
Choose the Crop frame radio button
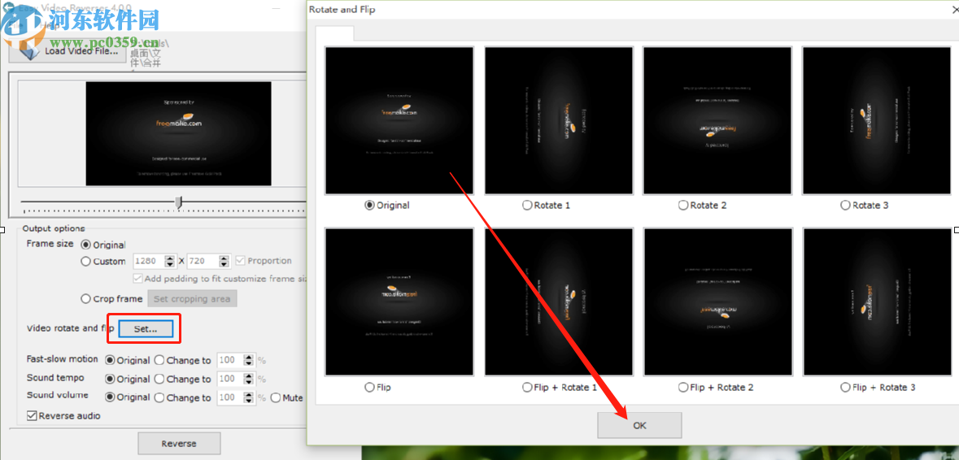point(112,299)
